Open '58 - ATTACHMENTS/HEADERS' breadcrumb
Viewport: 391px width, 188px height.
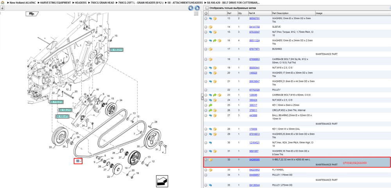coord(185,2)
